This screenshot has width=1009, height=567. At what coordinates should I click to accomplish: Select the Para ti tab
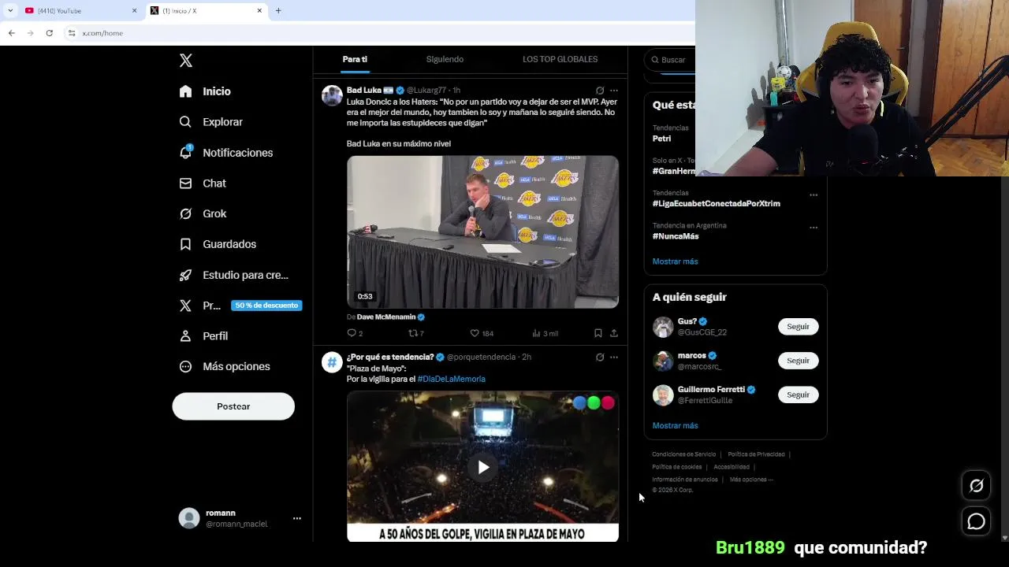355,59
